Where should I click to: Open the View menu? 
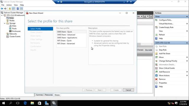pos(16,5)
